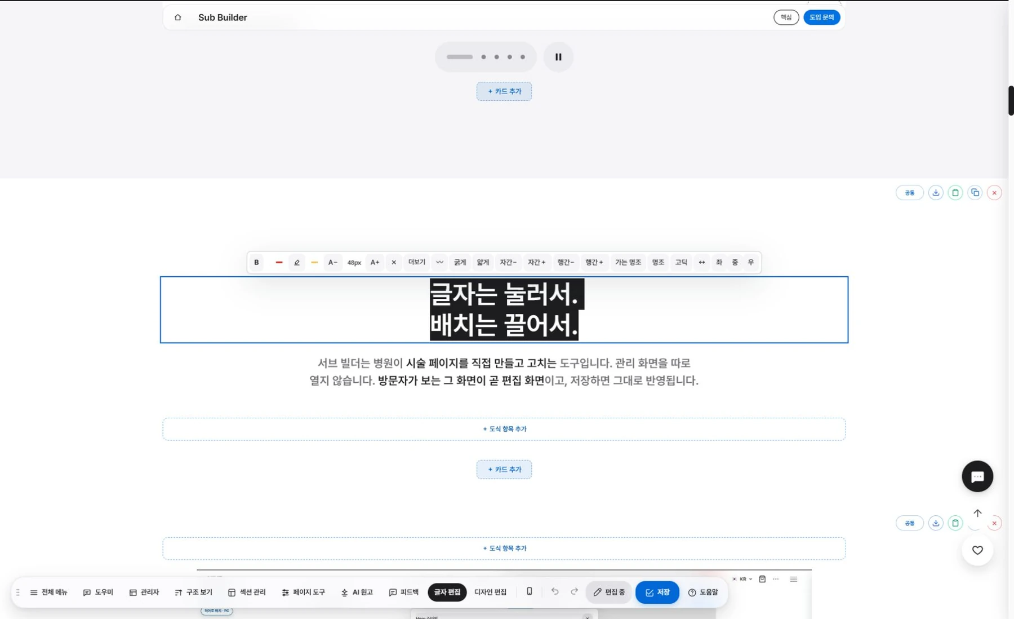Select the 가는 명조 font option
Image resolution: width=1014 pixels, height=619 pixels.
628,262
